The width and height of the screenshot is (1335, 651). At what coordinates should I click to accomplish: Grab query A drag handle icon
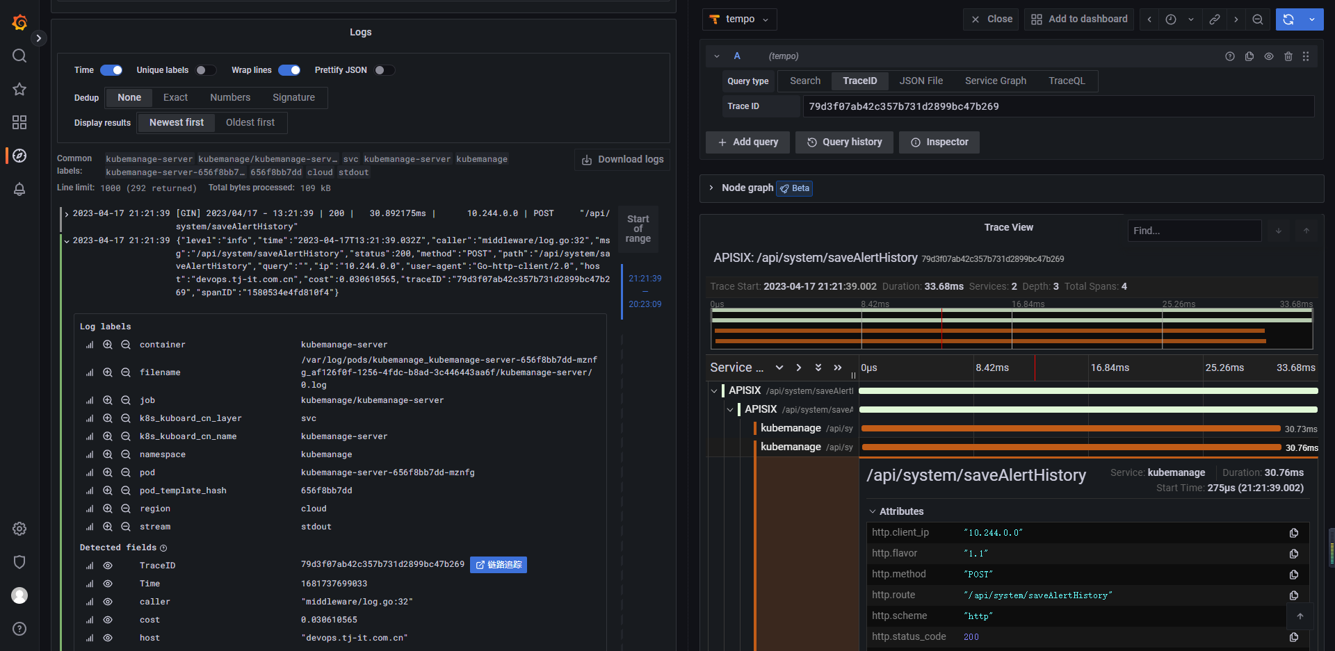tap(1306, 56)
